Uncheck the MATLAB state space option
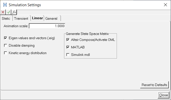 click(68, 47)
